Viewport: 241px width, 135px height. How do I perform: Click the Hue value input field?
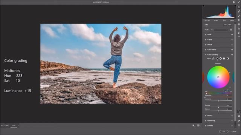tap(227, 91)
